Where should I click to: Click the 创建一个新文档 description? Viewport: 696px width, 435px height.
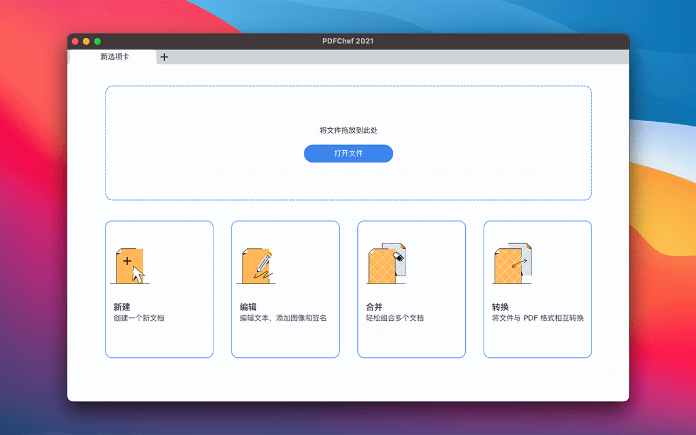pos(139,318)
